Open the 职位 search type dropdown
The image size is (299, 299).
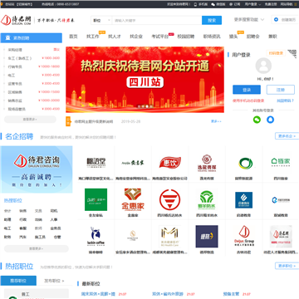pos(101,20)
